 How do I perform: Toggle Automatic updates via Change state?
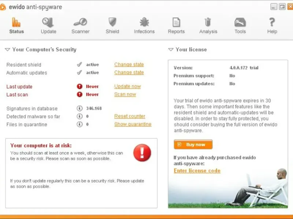click(x=129, y=72)
